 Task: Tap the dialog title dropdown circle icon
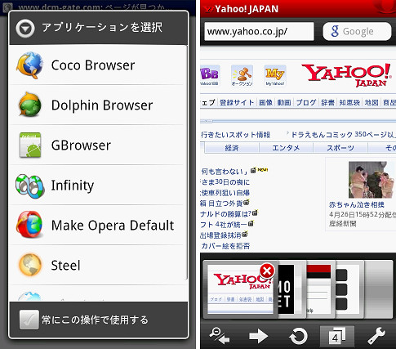tap(25, 28)
